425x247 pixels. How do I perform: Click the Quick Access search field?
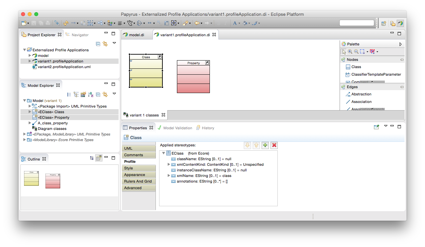357,23
